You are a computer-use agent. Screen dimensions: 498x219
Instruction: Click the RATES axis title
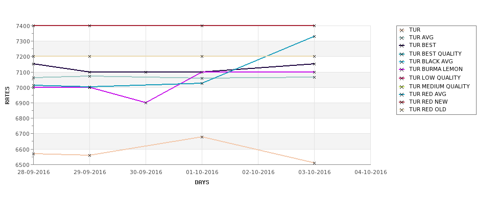[7, 95]
